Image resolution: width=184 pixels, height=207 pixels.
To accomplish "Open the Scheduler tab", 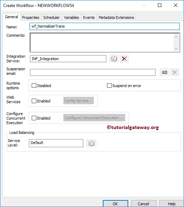I will [52, 17].
